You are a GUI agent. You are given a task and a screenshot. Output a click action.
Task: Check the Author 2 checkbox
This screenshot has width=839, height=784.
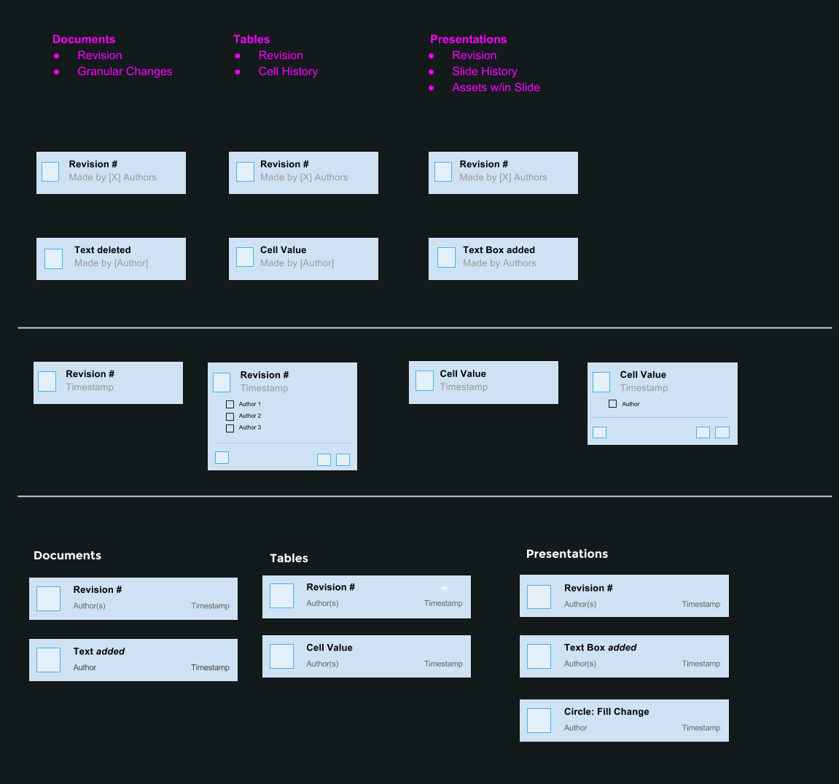(x=230, y=416)
